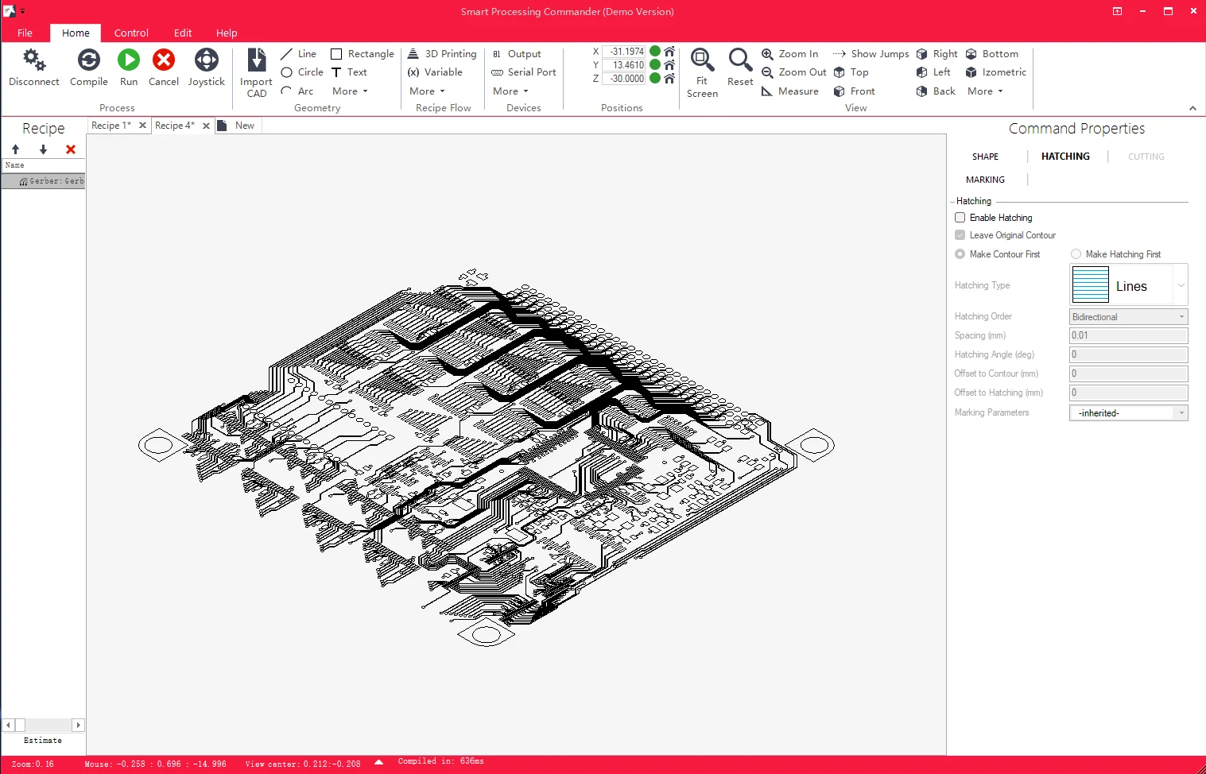Open the Joystick control

[206, 68]
